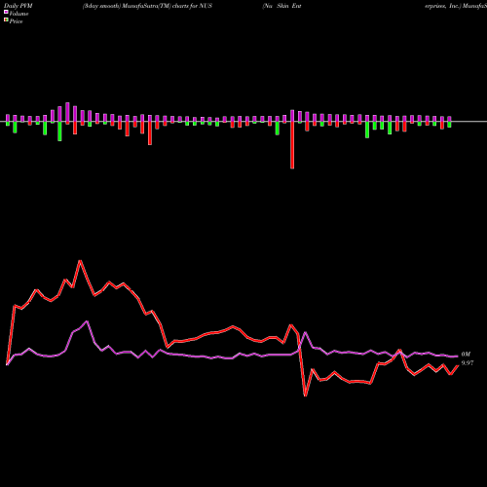Select the Price legend label
487x487 pixels.
(16, 21)
